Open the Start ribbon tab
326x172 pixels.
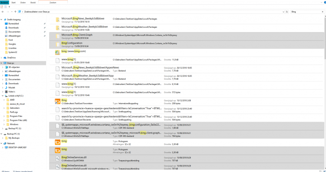click(13, 3)
